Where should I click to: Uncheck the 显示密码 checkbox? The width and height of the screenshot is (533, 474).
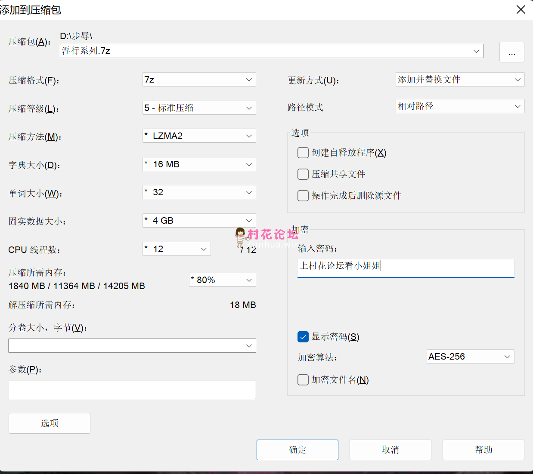tap(303, 337)
